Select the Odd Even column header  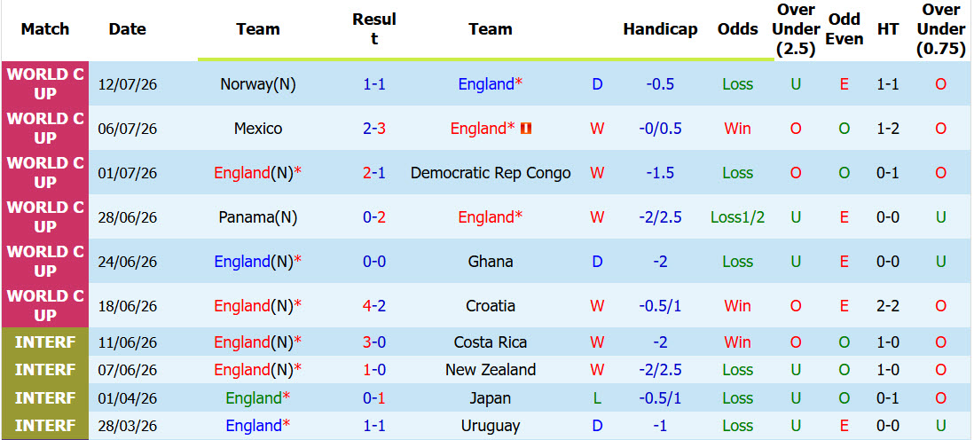point(844,29)
